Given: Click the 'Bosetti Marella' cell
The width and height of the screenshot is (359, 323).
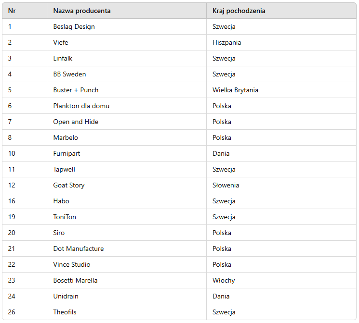Looking at the screenshot, I should [75, 280].
